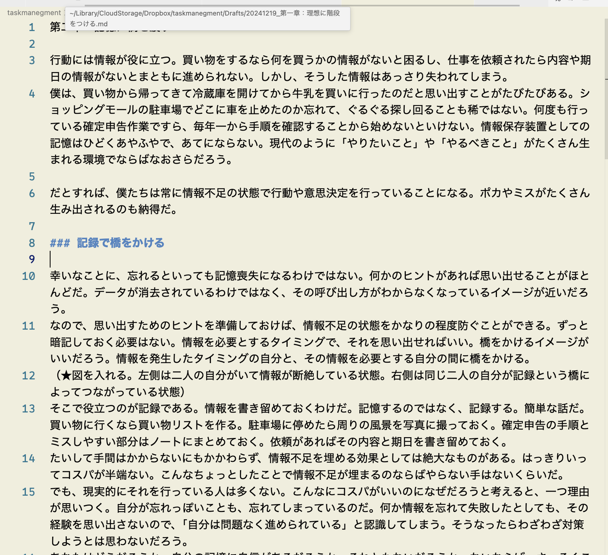
Task: Toggle selection of line 10 via its number
Action: coord(28,277)
